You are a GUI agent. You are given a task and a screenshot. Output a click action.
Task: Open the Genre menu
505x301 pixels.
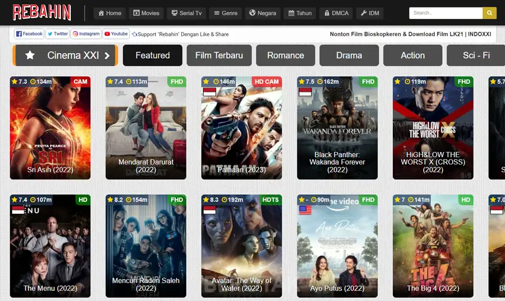(226, 13)
